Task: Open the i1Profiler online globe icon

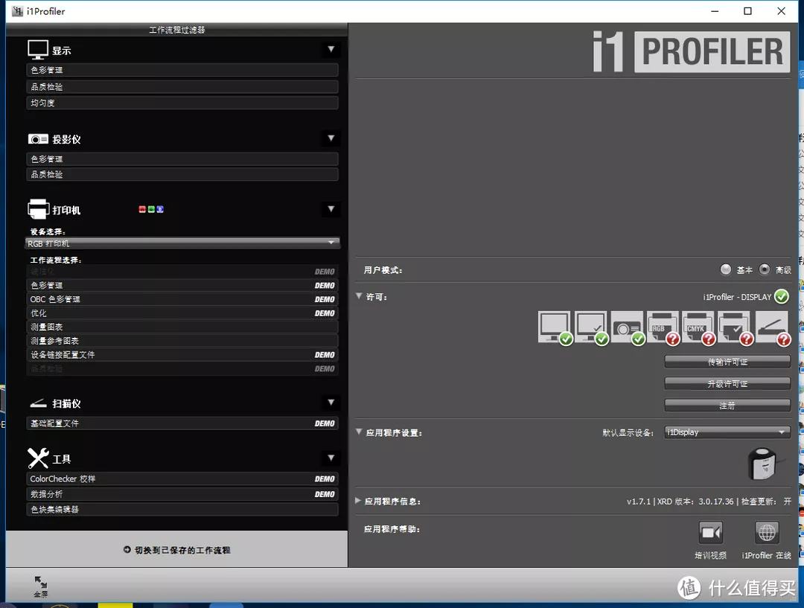Action: click(x=767, y=533)
